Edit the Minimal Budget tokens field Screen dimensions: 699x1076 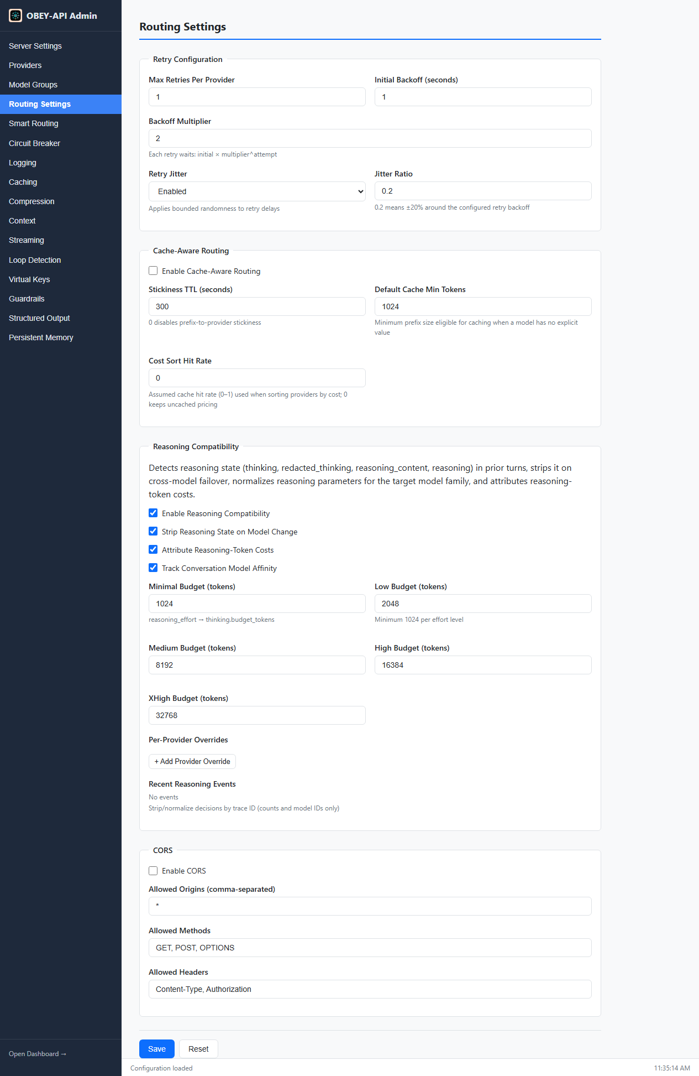coord(257,604)
